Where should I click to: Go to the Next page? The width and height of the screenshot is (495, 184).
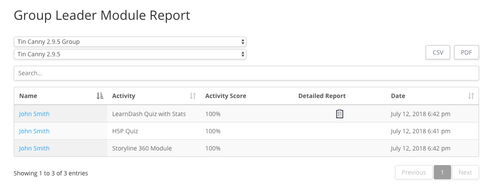click(465, 172)
